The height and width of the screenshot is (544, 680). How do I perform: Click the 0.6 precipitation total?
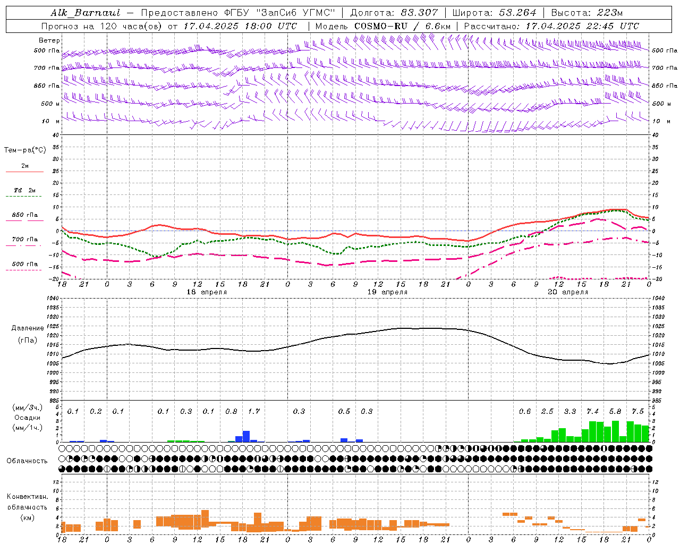(x=525, y=412)
